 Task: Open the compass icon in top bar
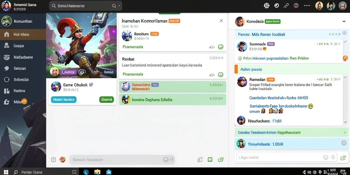(277, 5)
